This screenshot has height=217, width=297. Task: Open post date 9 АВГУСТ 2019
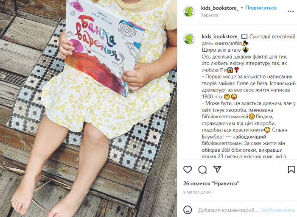(x=198, y=192)
